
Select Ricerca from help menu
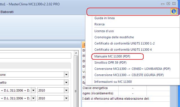point(99,24)
